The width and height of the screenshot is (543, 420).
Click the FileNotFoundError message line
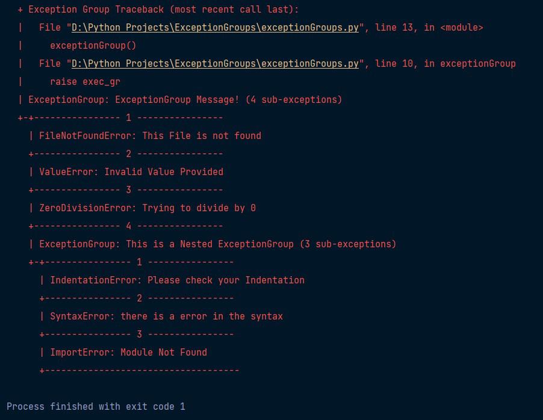(x=150, y=136)
